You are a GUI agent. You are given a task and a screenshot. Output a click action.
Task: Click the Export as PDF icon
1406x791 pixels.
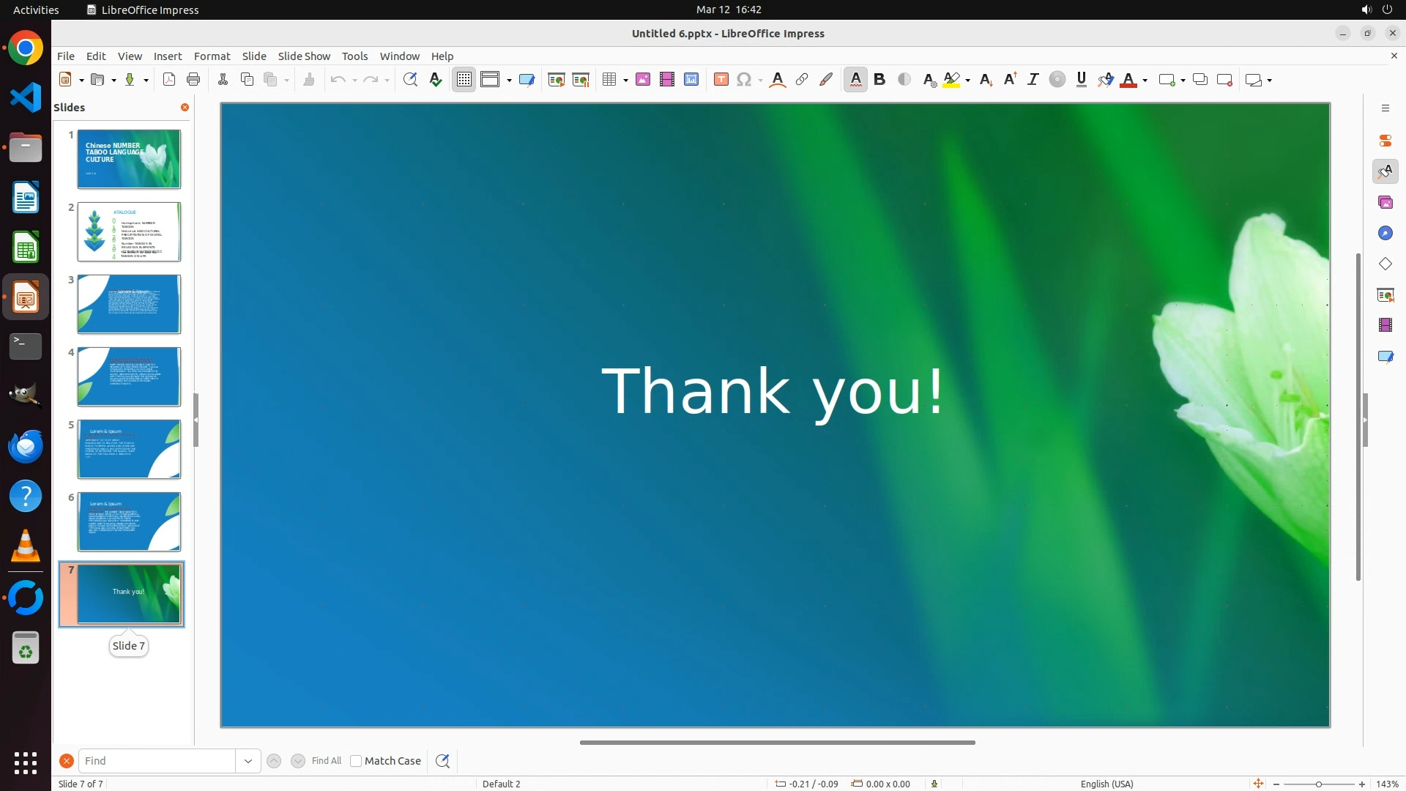(169, 80)
